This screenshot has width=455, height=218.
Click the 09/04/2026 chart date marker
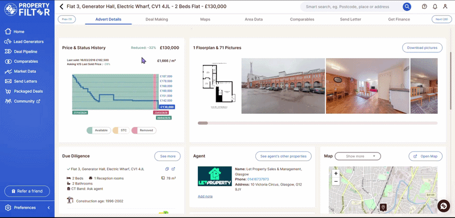(x=164, y=118)
